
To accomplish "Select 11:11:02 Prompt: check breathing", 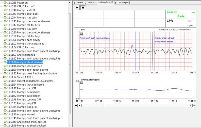I will tap(26, 44).
